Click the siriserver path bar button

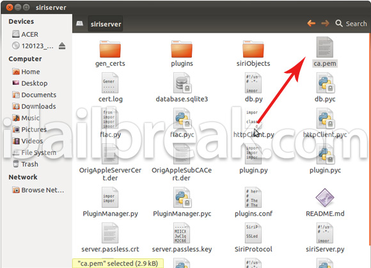pyautogui.click(x=106, y=24)
